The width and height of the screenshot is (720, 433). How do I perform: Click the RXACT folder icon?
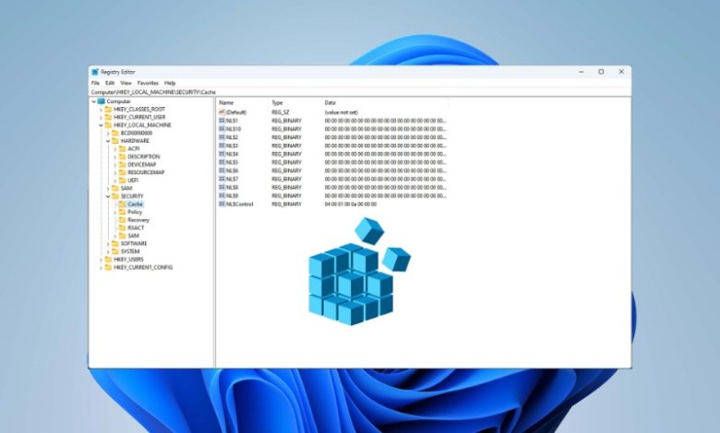click(x=122, y=228)
